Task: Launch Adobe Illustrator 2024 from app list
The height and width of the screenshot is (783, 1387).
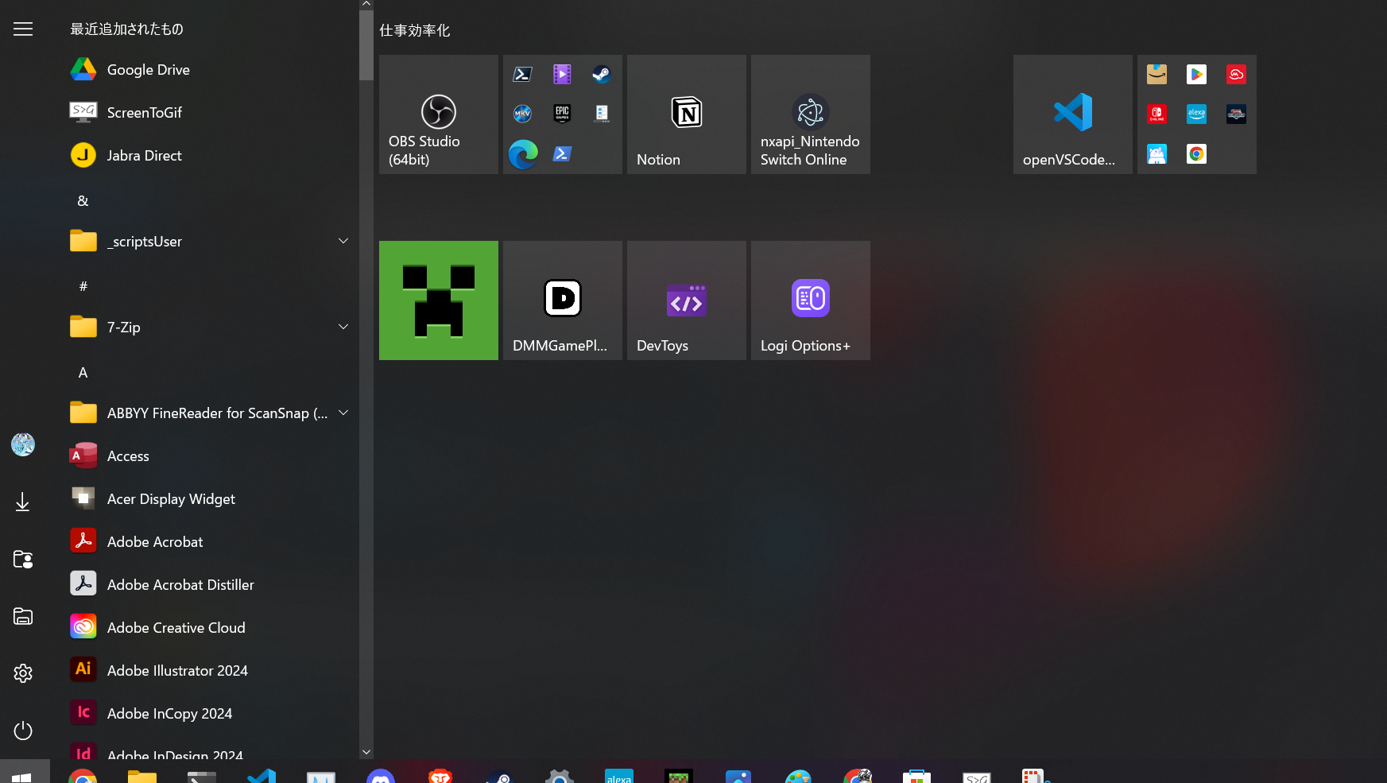Action: coord(177,671)
